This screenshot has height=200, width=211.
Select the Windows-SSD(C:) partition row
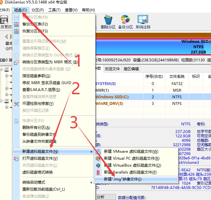(x=153, y=97)
